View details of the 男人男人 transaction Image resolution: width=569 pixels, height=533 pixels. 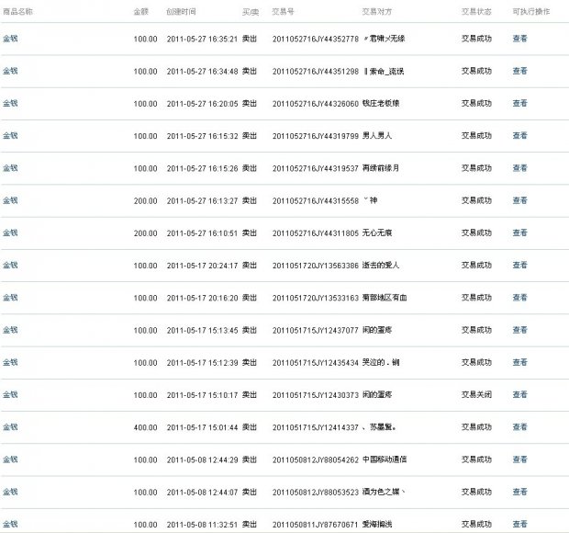coord(519,135)
